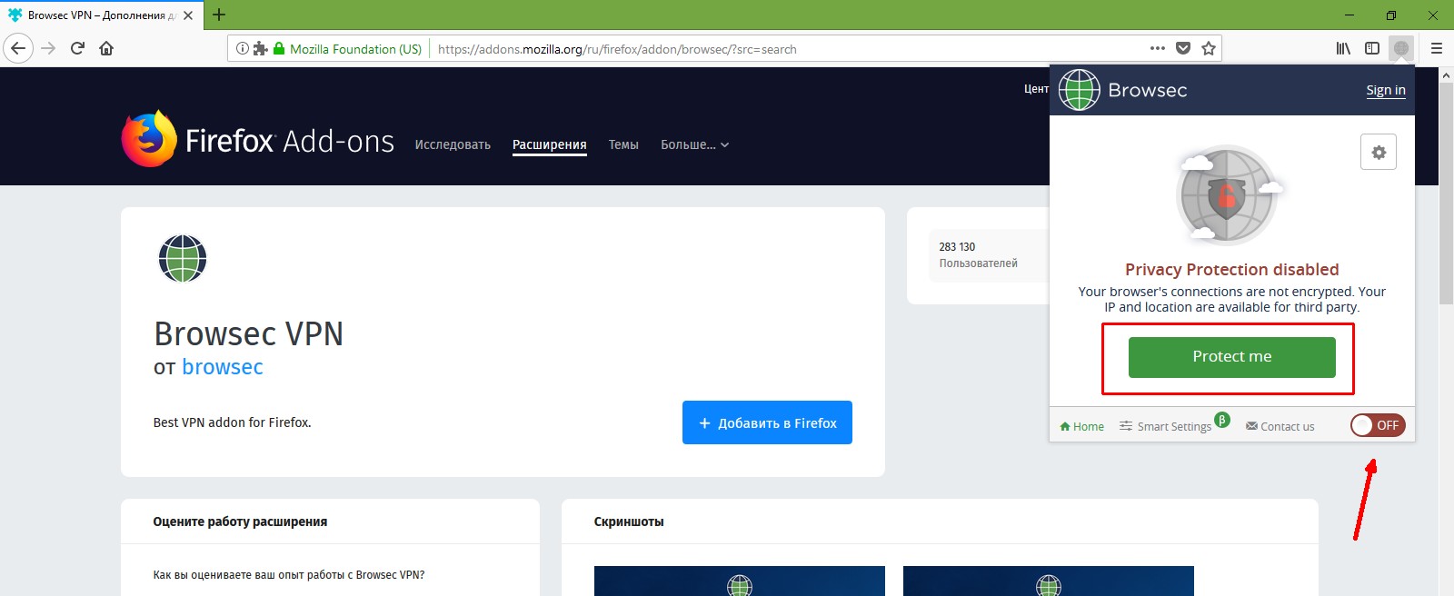Click Mozilla Foundation (US) identity label
Screen dimensions: 1454x596
pyautogui.click(x=355, y=49)
